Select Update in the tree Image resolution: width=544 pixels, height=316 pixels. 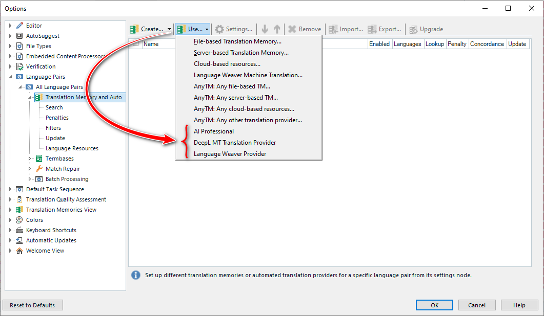point(55,138)
